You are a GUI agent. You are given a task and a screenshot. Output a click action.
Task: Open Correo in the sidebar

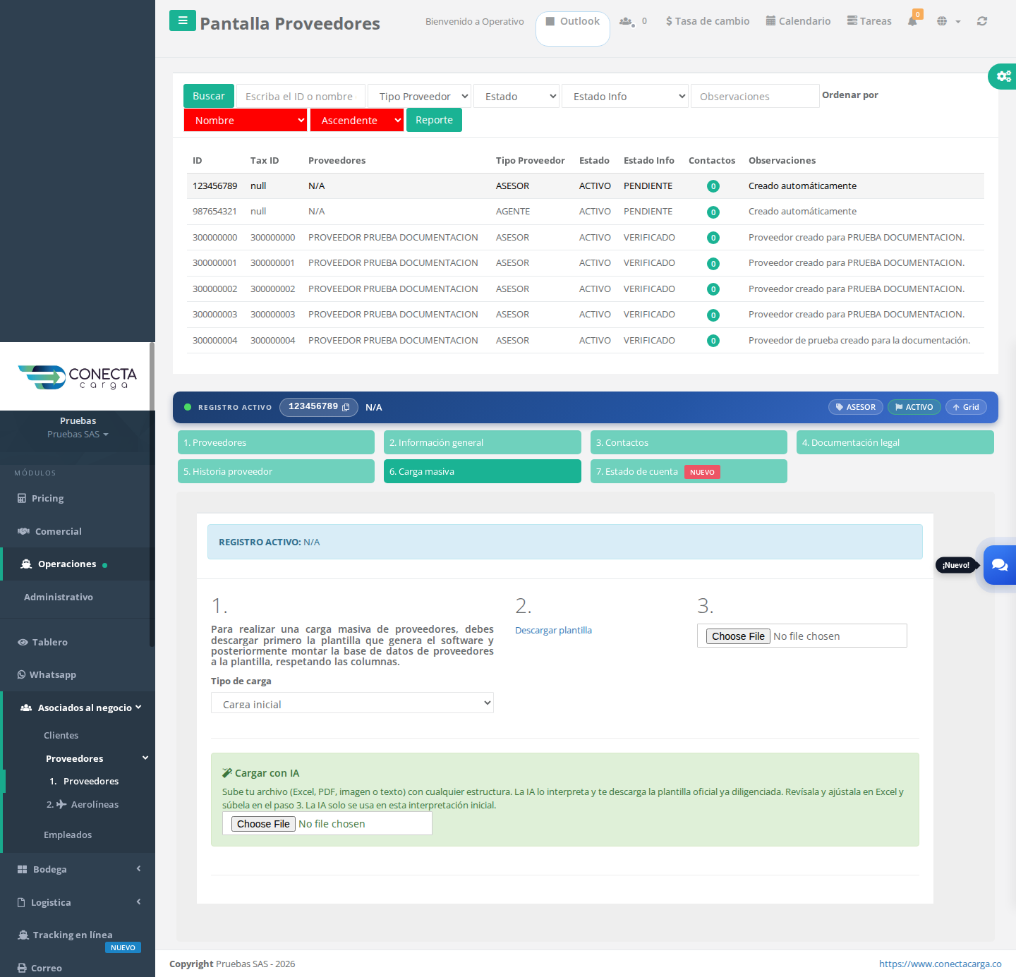click(40, 968)
